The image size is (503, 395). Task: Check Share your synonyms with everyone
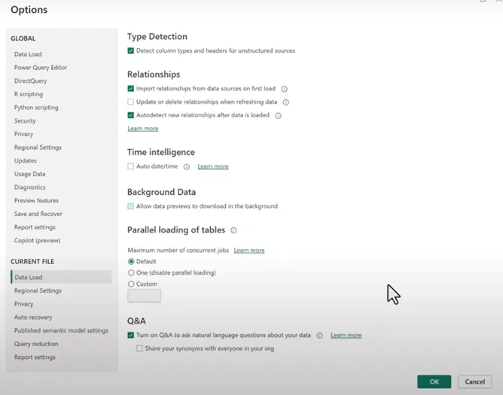coord(139,348)
